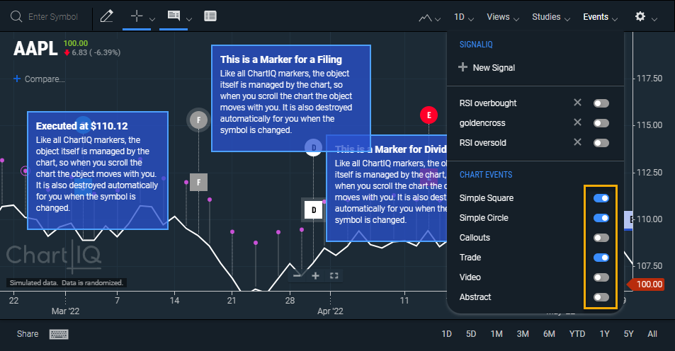Expand the chart type dropdown arrow
This screenshot has height=351, width=675.
coord(438,19)
